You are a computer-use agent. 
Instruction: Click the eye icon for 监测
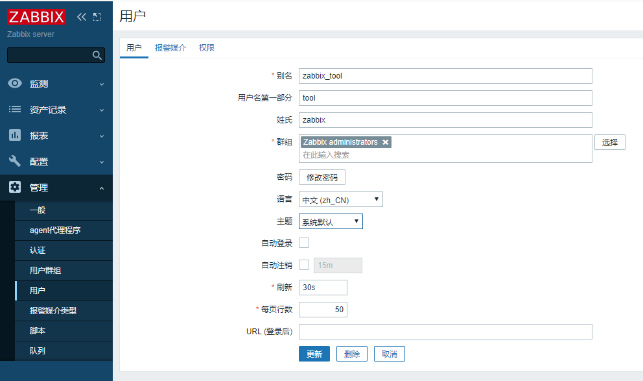coord(15,83)
